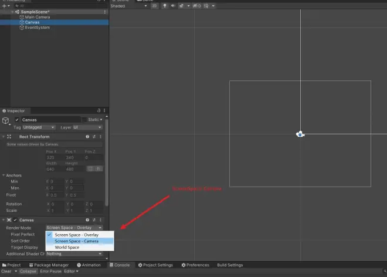Open the Shaded draw mode dropdown
This screenshot has height=277, width=387.
pos(128,6)
